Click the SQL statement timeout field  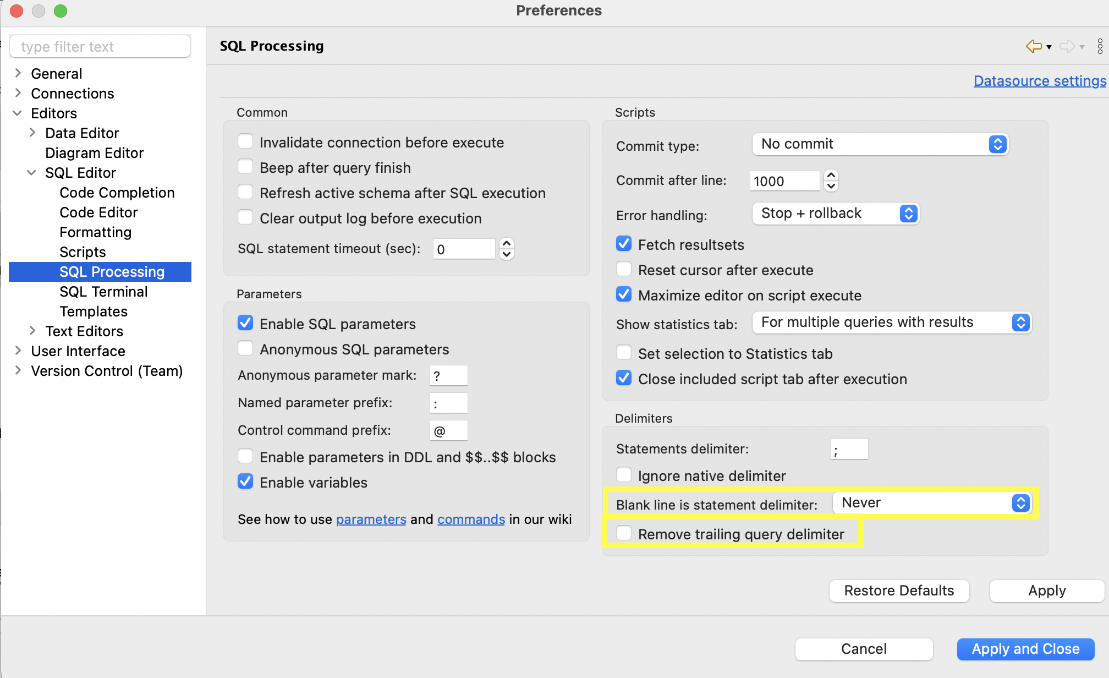tap(464, 249)
